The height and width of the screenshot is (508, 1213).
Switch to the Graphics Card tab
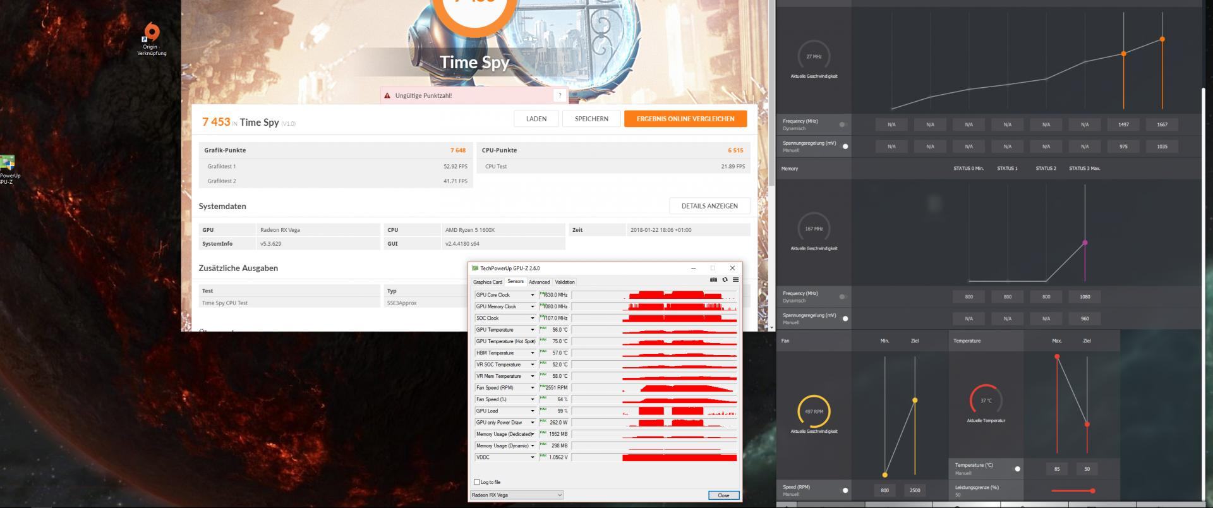point(488,282)
